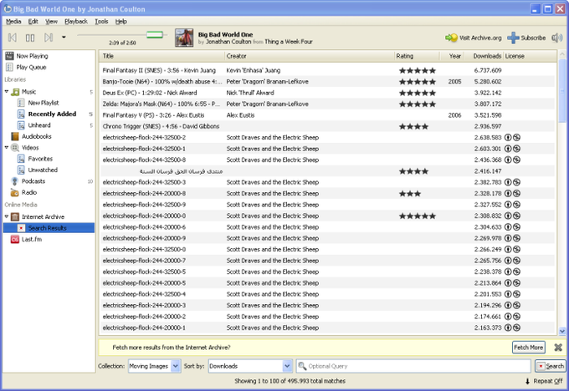Image resolution: width=569 pixels, height=391 pixels.
Task: Sort results by the Rating column
Action: (x=417, y=56)
